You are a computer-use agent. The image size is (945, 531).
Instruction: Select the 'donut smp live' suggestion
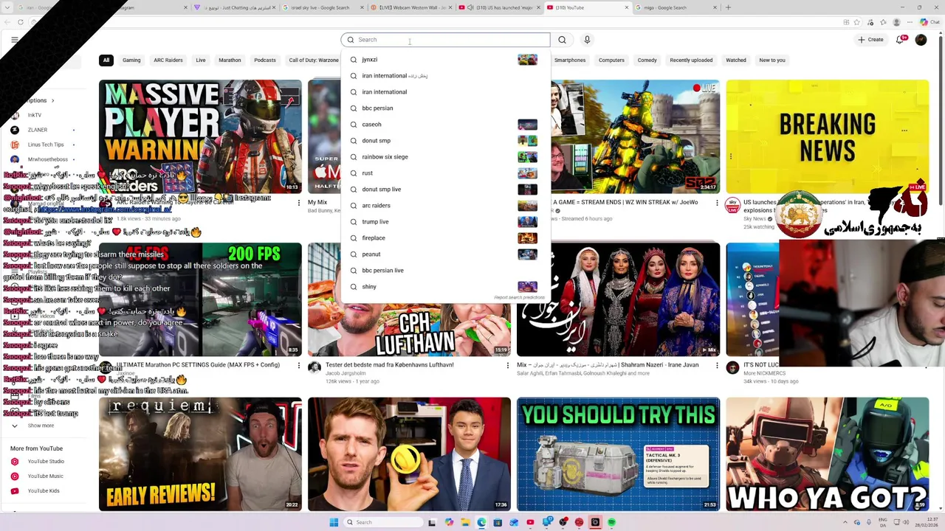[445, 190]
